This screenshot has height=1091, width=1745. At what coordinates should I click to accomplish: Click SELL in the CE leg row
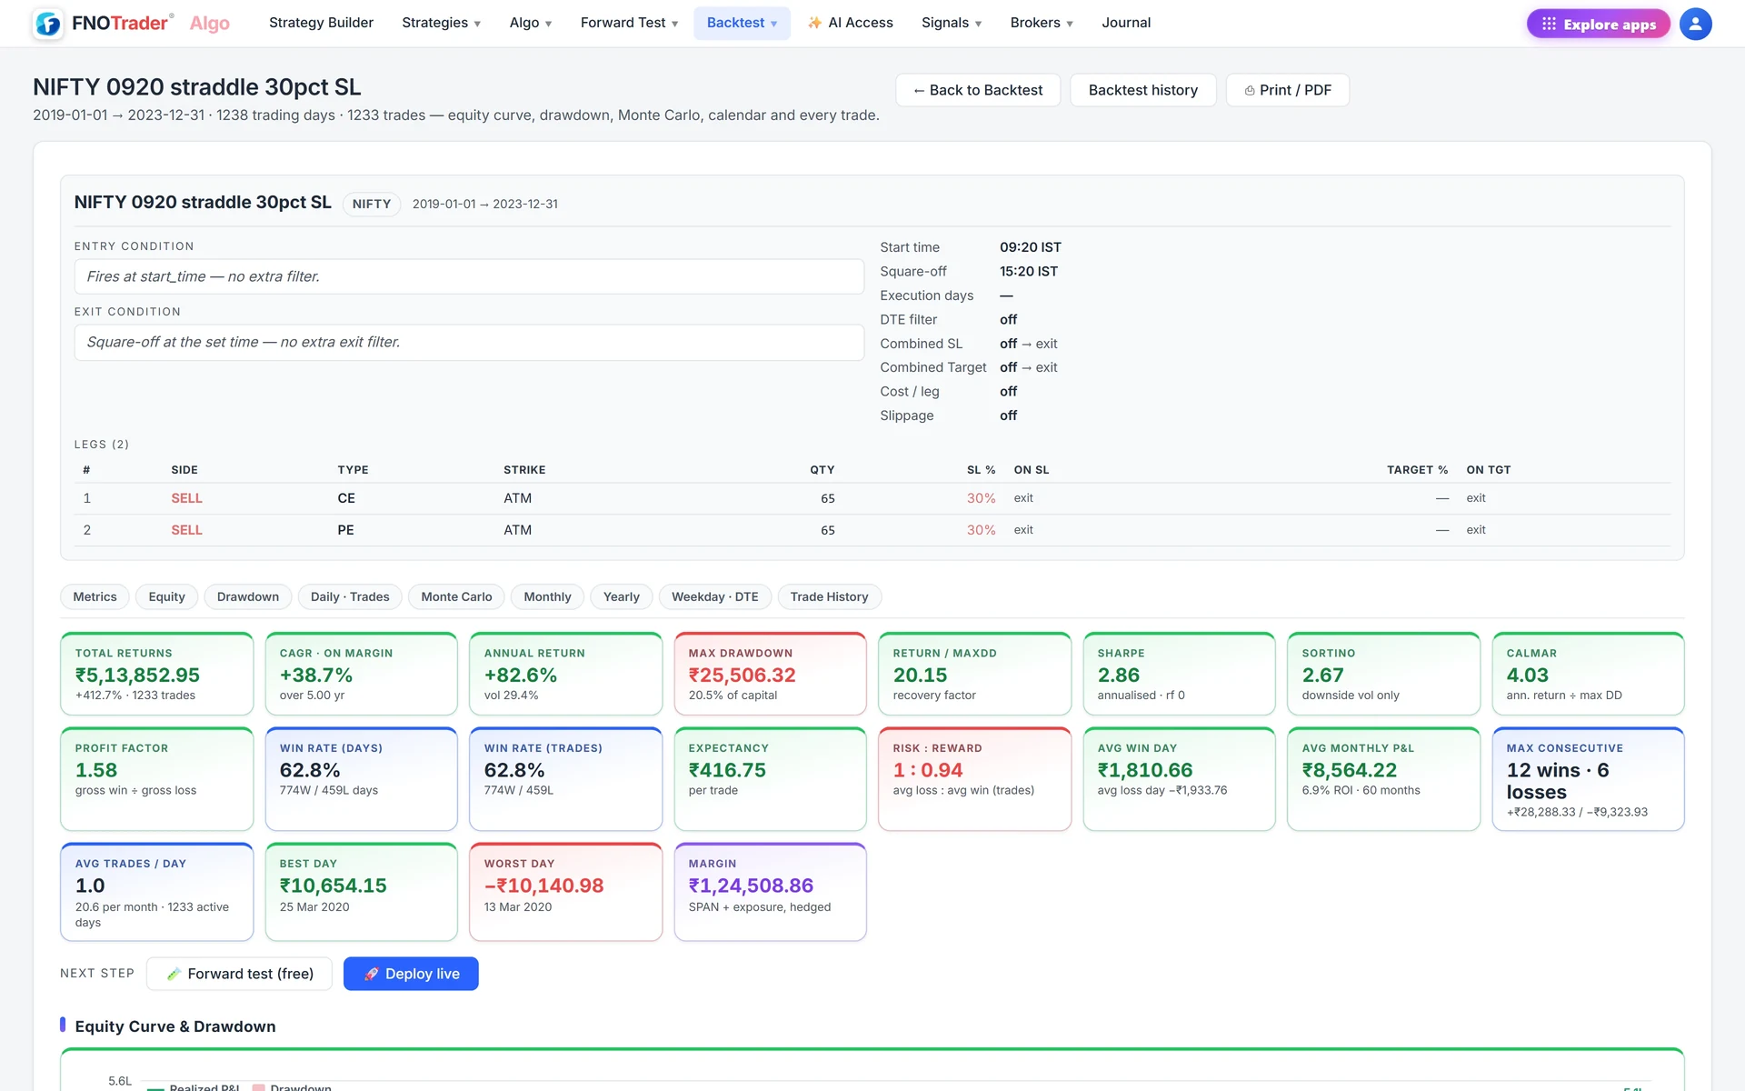pyautogui.click(x=186, y=498)
